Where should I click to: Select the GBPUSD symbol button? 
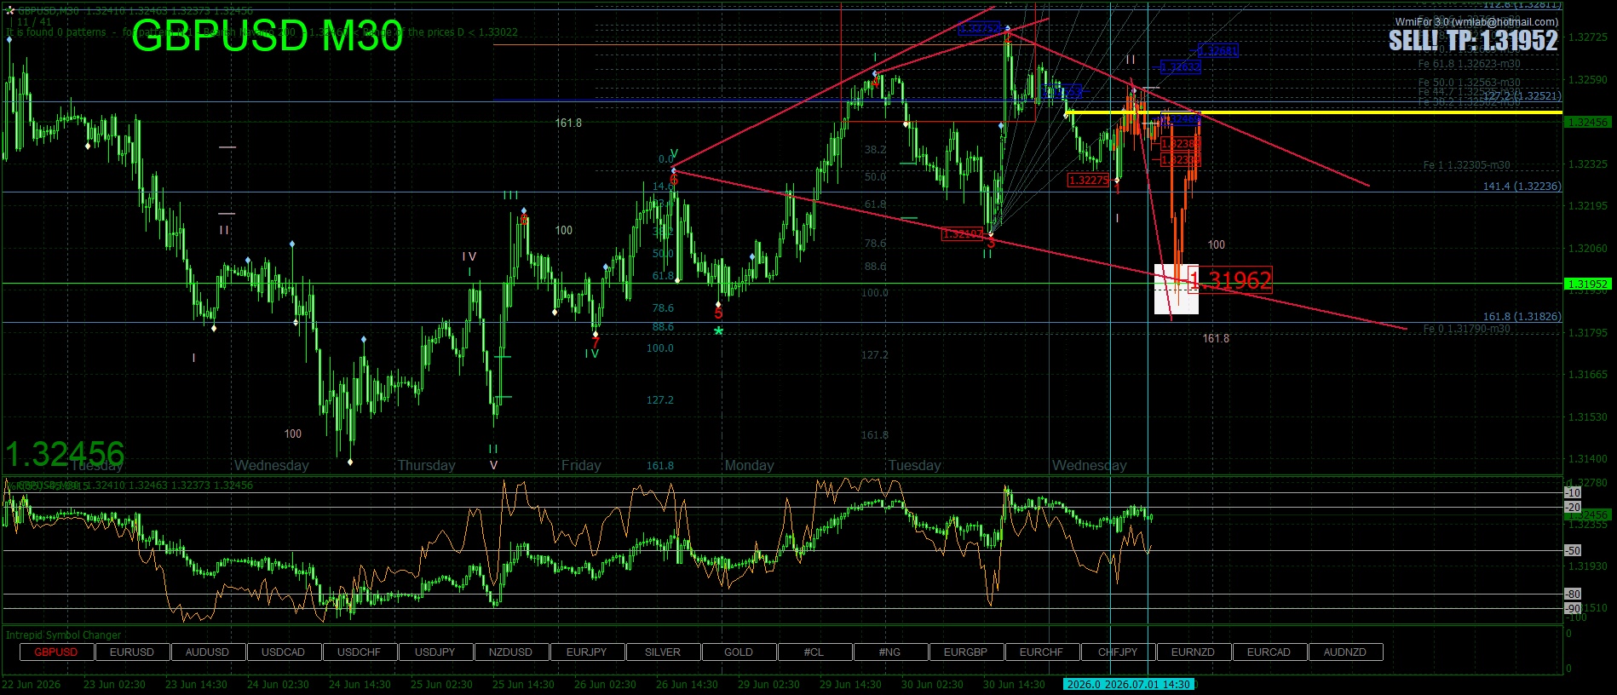tap(56, 652)
